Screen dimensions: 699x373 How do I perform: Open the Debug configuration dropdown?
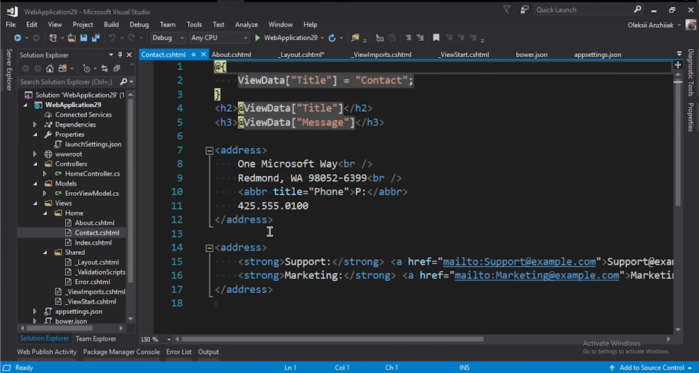click(168, 38)
